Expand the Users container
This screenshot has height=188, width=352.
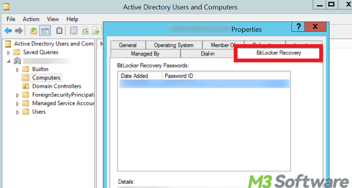(x=17, y=112)
